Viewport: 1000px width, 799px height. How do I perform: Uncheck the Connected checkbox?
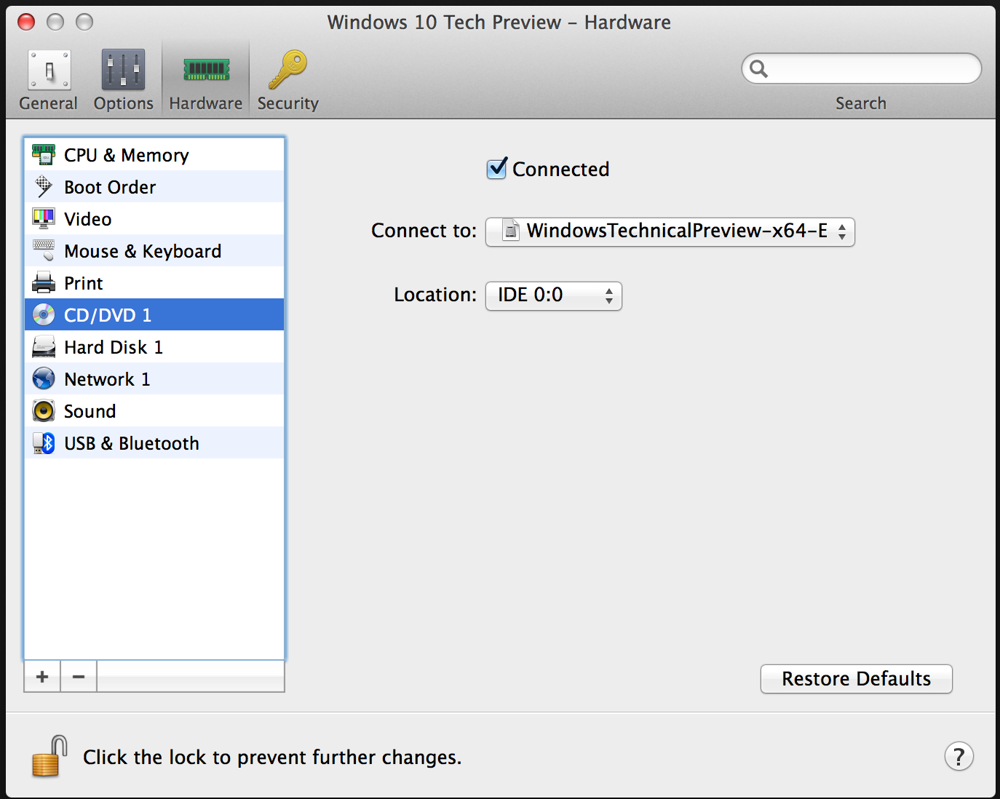(x=496, y=169)
